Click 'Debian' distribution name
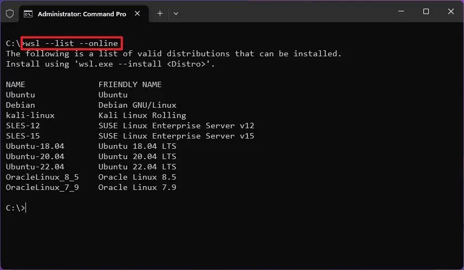The image size is (464, 270). tap(21, 105)
